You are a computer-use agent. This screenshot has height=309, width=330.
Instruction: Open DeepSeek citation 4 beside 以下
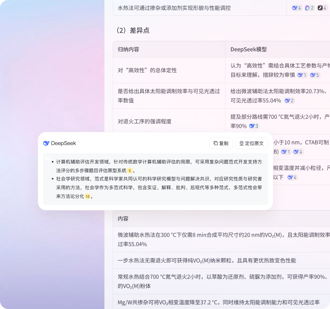(x=292, y=178)
